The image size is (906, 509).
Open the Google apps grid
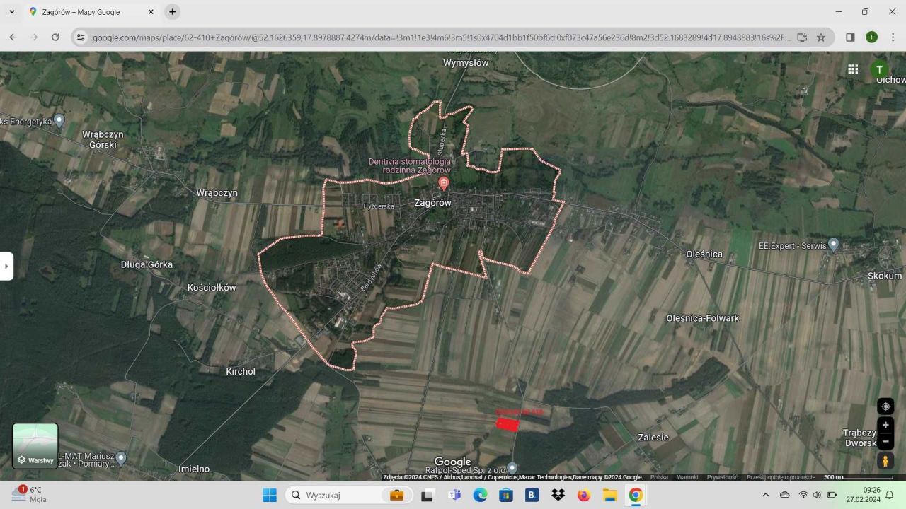click(853, 69)
